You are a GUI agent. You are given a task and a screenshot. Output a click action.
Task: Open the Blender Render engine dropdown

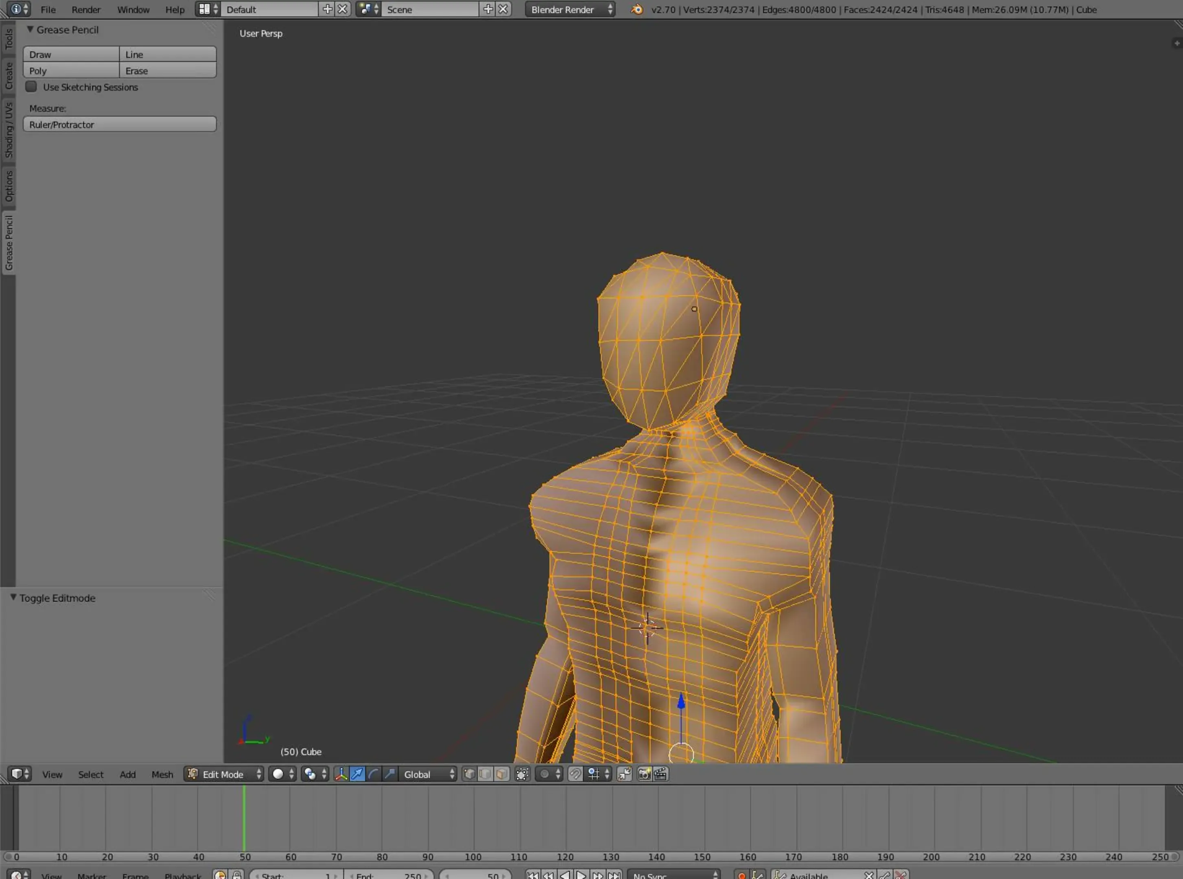point(570,10)
